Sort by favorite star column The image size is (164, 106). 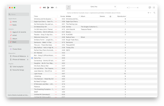pyautogui.click(x=110, y=16)
